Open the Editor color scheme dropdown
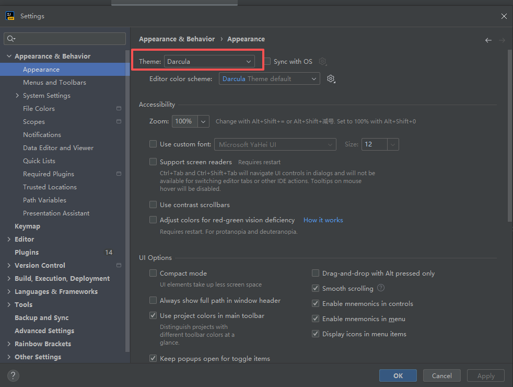This screenshot has height=387, width=513. tap(269, 78)
